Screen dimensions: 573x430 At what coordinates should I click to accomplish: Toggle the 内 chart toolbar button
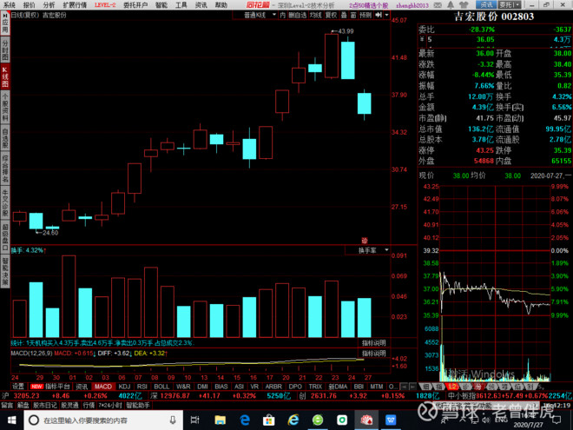282,15
